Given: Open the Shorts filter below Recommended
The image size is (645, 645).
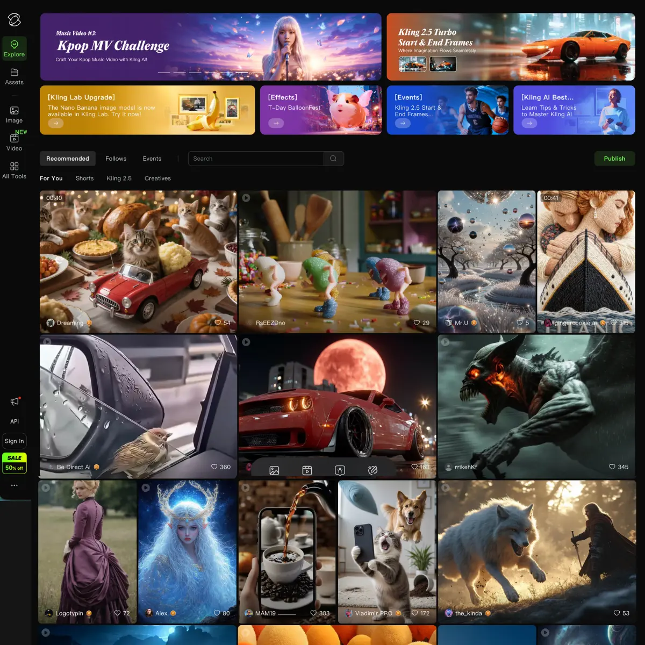Looking at the screenshot, I should coord(84,178).
